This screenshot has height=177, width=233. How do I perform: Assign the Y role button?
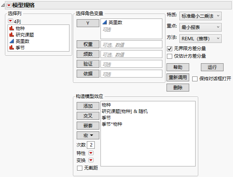click(x=88, y=23)
